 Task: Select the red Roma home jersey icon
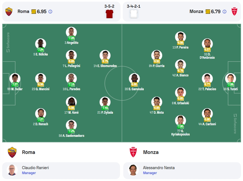pyautogui.click(x=109, y=14)
